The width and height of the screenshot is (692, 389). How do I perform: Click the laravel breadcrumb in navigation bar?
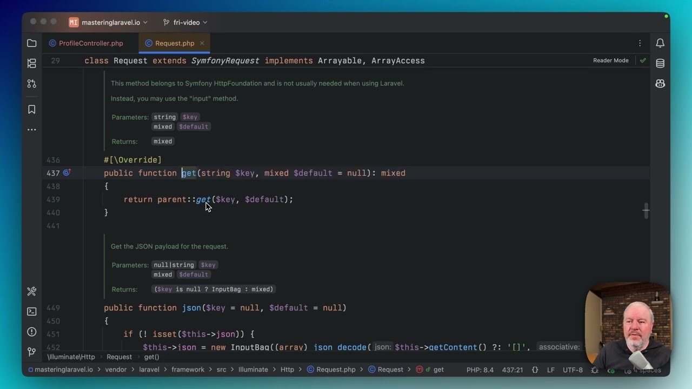[x=149, y=370]
